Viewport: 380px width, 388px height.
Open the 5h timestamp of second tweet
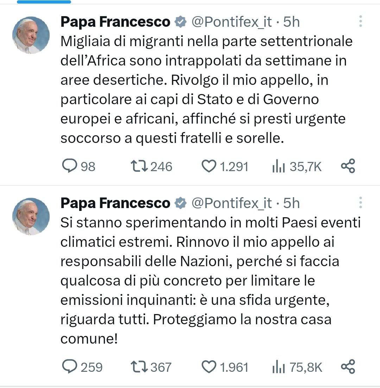[x=291, y=203]
